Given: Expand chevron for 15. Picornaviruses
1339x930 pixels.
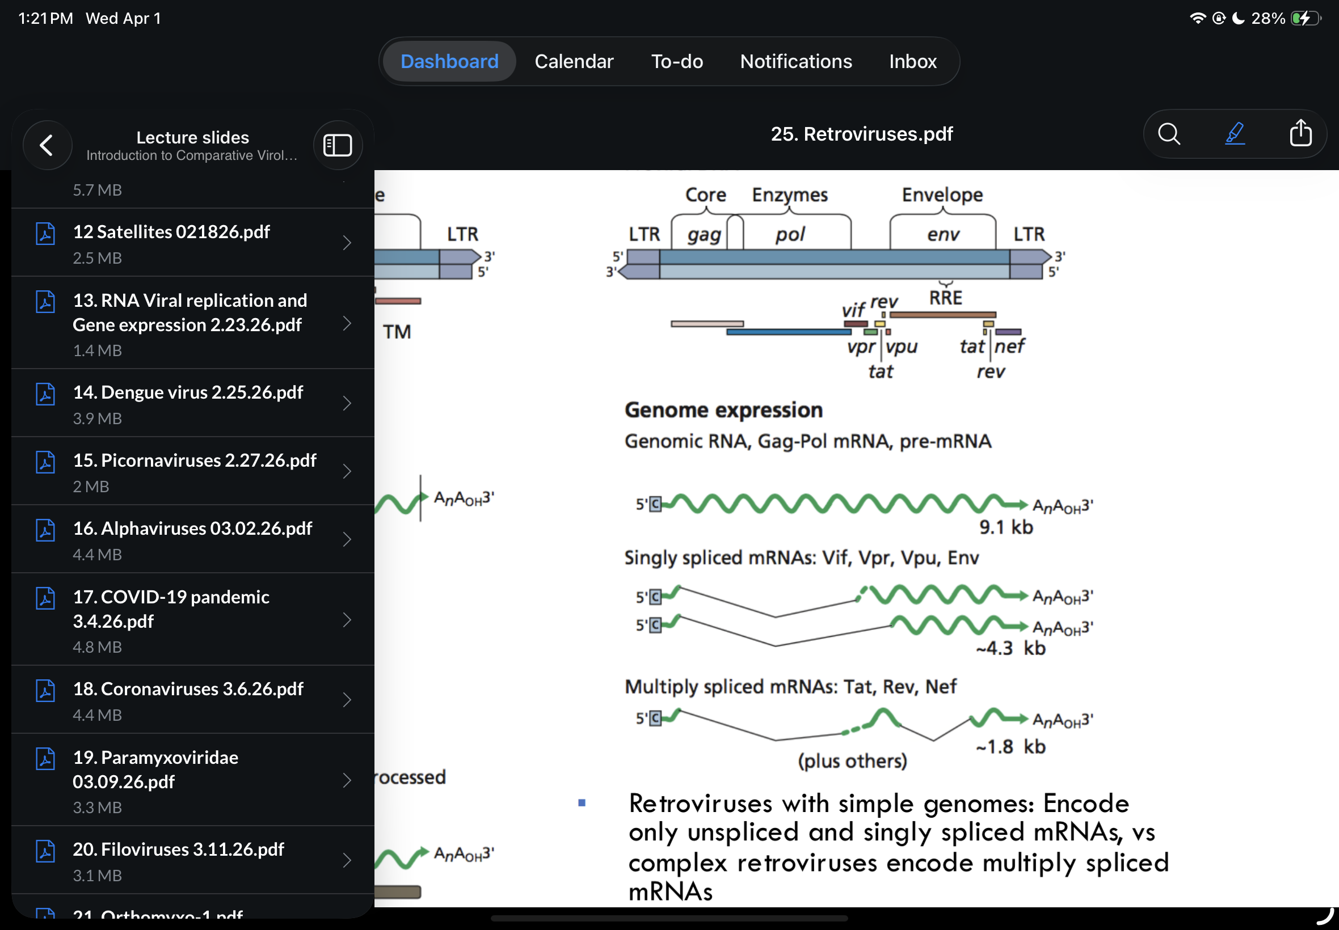Looking at the screenshot, I should (x=347, y=471).
